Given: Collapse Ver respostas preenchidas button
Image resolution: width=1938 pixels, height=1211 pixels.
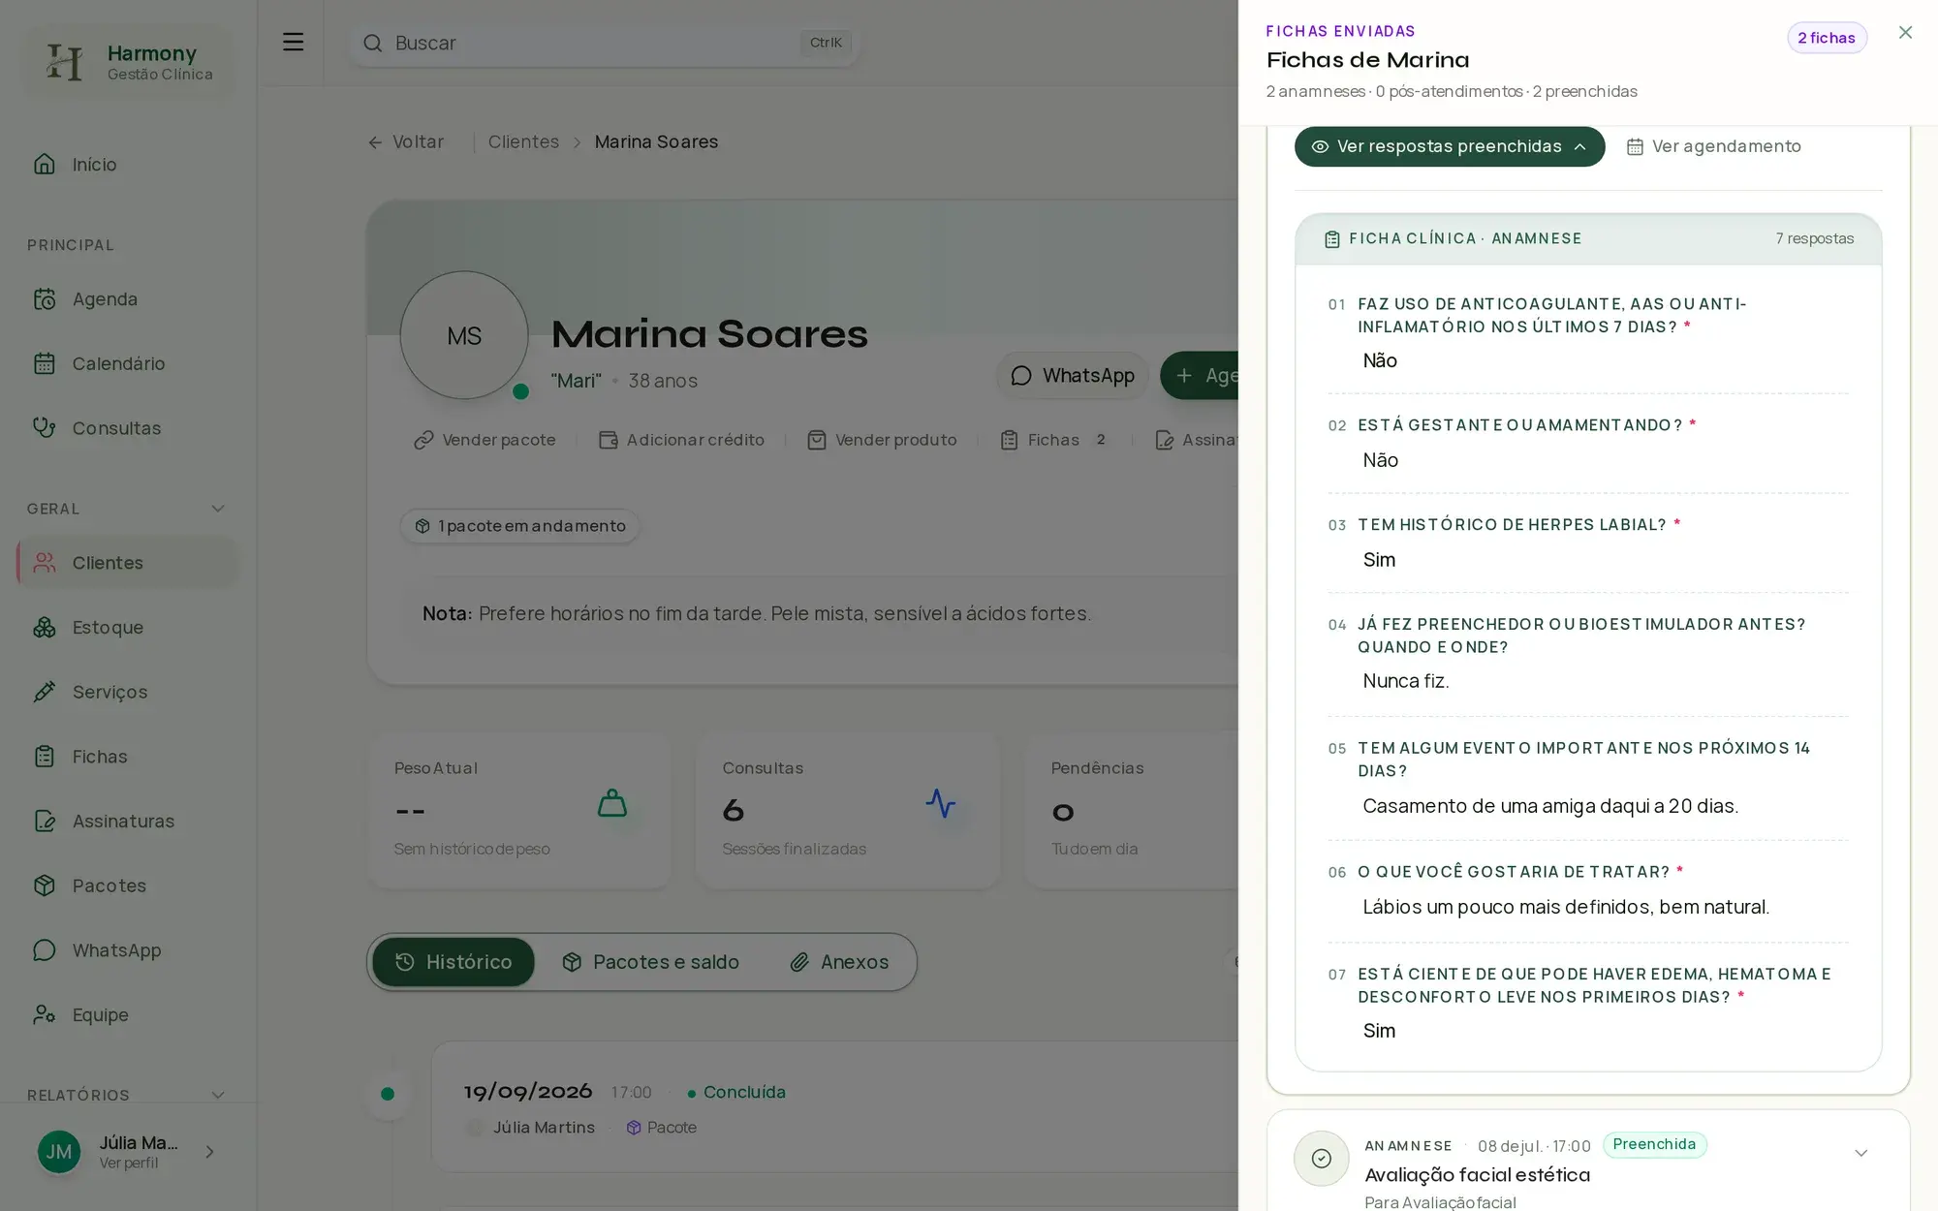Looking at the screenshot, I should coord(1450,146).
